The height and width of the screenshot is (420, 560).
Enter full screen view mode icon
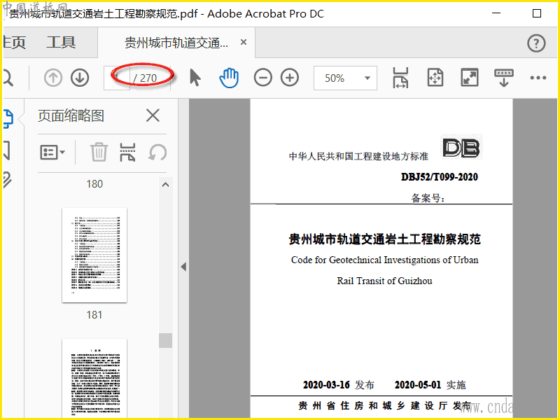point(469,78)
